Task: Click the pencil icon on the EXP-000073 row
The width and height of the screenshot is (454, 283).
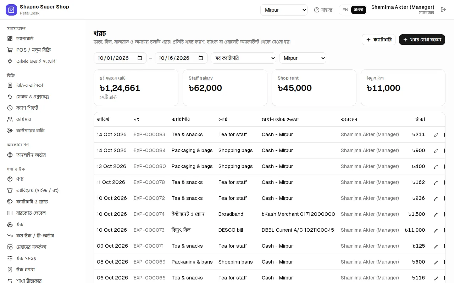Action: coord(436,230)
